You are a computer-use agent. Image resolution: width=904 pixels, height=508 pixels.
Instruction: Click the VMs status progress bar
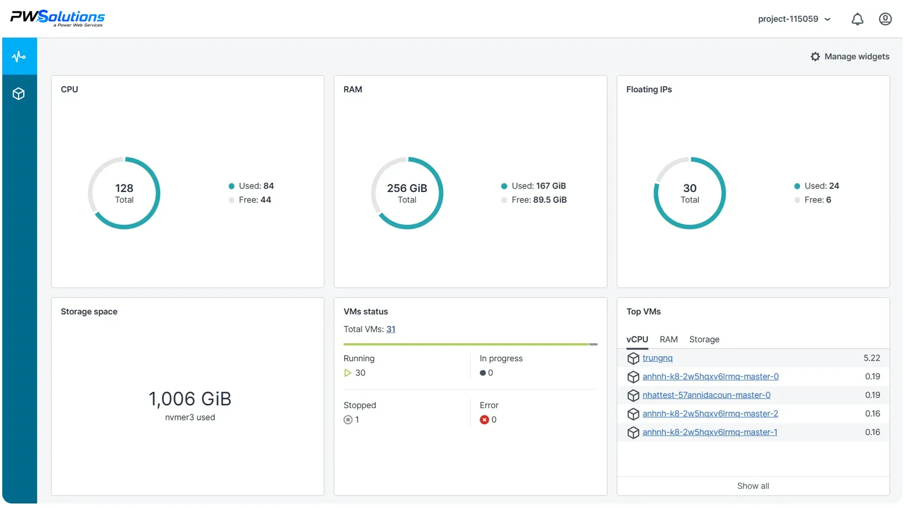click(x=470, y=344)
